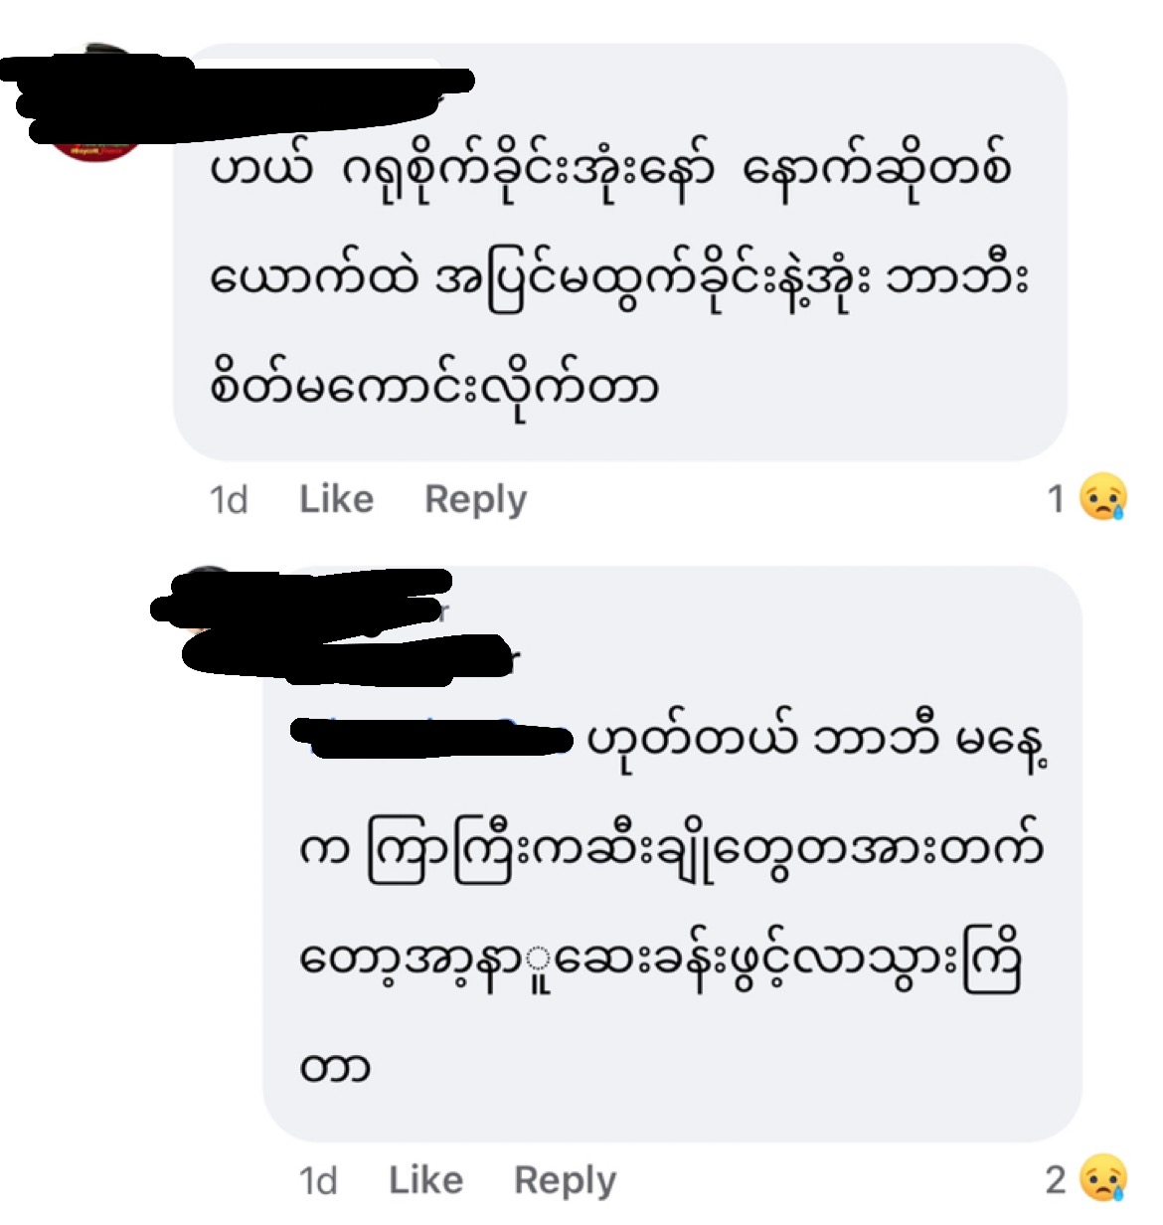Like the first comment starting with ဟယ်
The width and height of the screenshot is (1163, 1225).
coord(336,498)
